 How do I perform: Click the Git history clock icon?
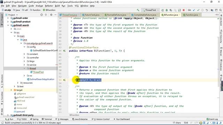[202, 10]
